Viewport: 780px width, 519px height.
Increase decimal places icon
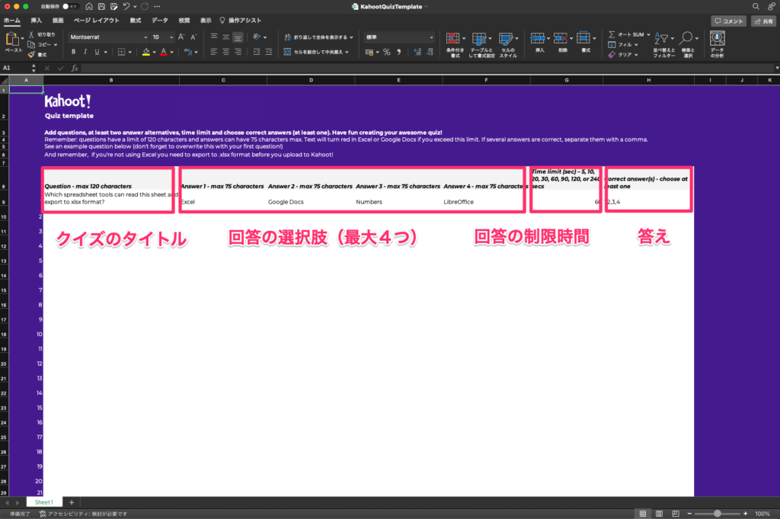[x=417, y=52]
